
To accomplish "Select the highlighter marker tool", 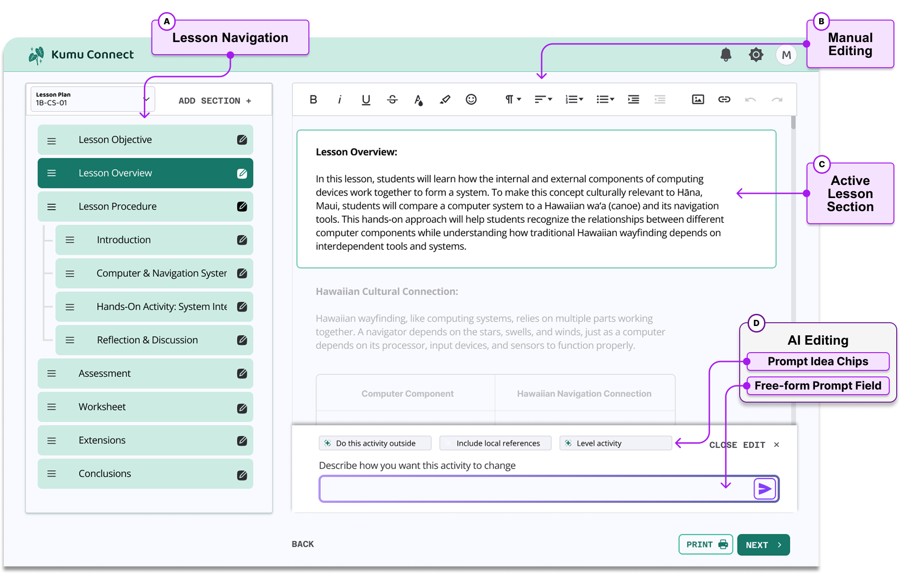I will [x=445, y=99].
